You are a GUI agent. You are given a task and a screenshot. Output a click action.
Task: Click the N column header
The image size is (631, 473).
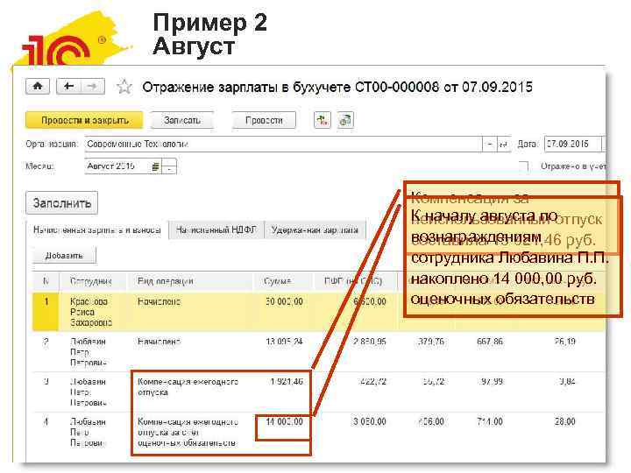point(46,281)
